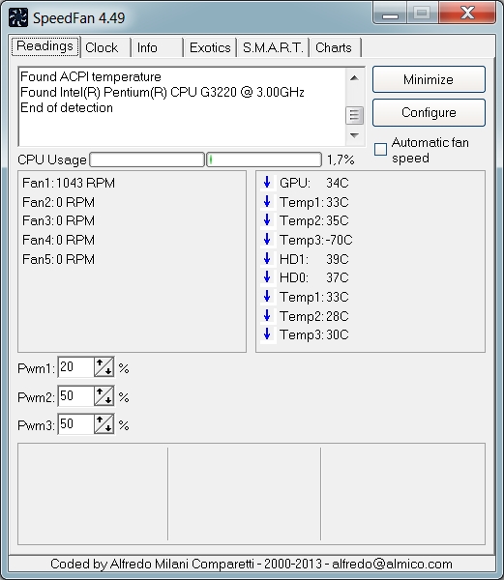Open the Clock tab
This screenshot has width=504, height=580.
pos(105,47)
